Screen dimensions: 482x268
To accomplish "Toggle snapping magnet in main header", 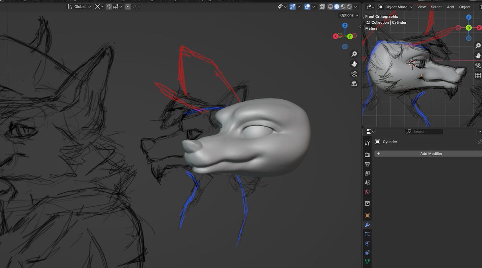I will click(x=109, y=7).
